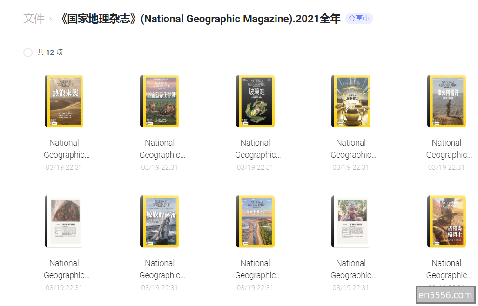Click the file name under the gladiator cover
The width and height of the screenshot is (478, 306).
click(449, 269)
